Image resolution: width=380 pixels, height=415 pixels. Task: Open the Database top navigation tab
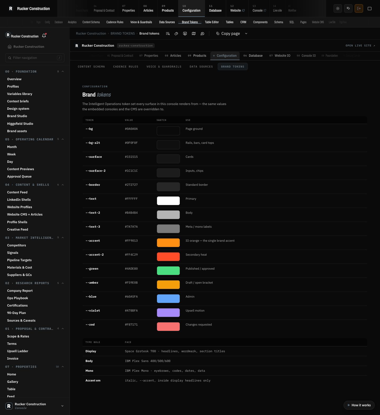[x=215, y=8]
